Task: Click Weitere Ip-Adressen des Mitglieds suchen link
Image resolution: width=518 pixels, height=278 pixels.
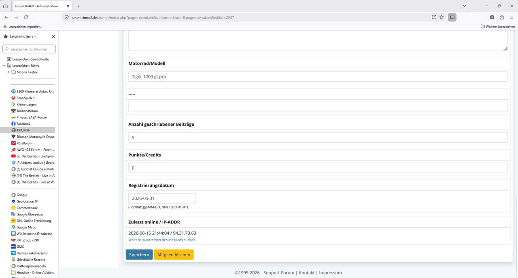Action: [x=162, y=240]
